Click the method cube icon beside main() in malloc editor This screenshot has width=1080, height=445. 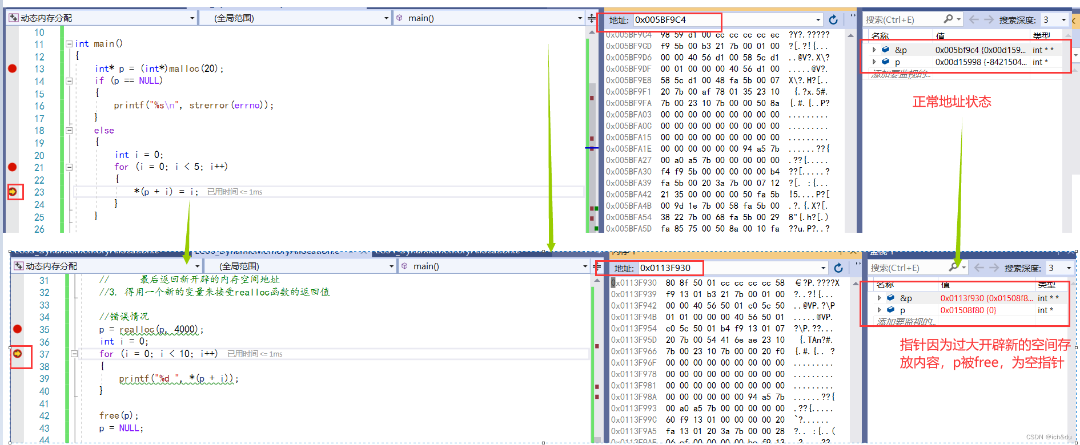[400, 18]
